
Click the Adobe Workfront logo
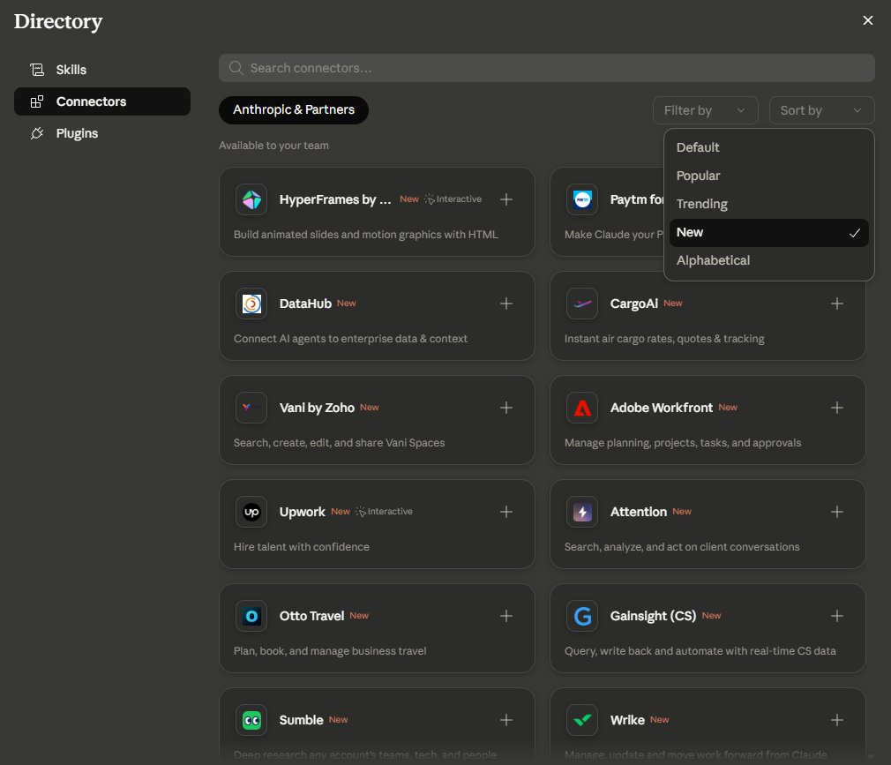point(582,408)
